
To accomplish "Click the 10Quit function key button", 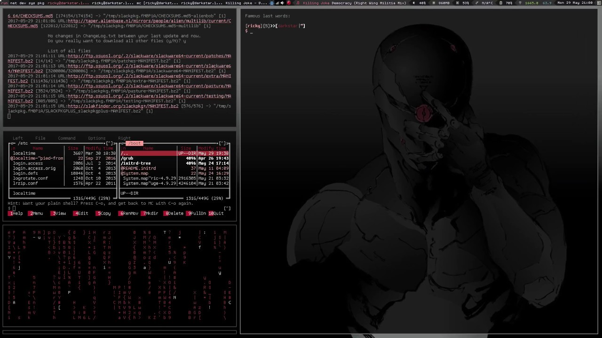I will [216, 214].
